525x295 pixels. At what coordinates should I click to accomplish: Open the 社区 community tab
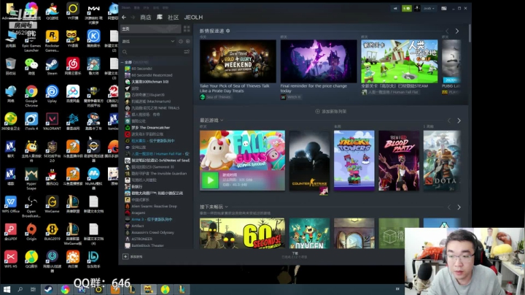point(173,17)
